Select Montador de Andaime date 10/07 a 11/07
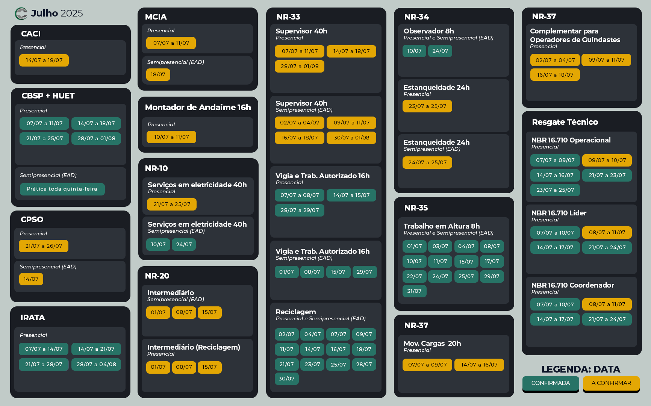Image resolution: width=651 pixels, height=406 pixels. [x=171, y=137]
